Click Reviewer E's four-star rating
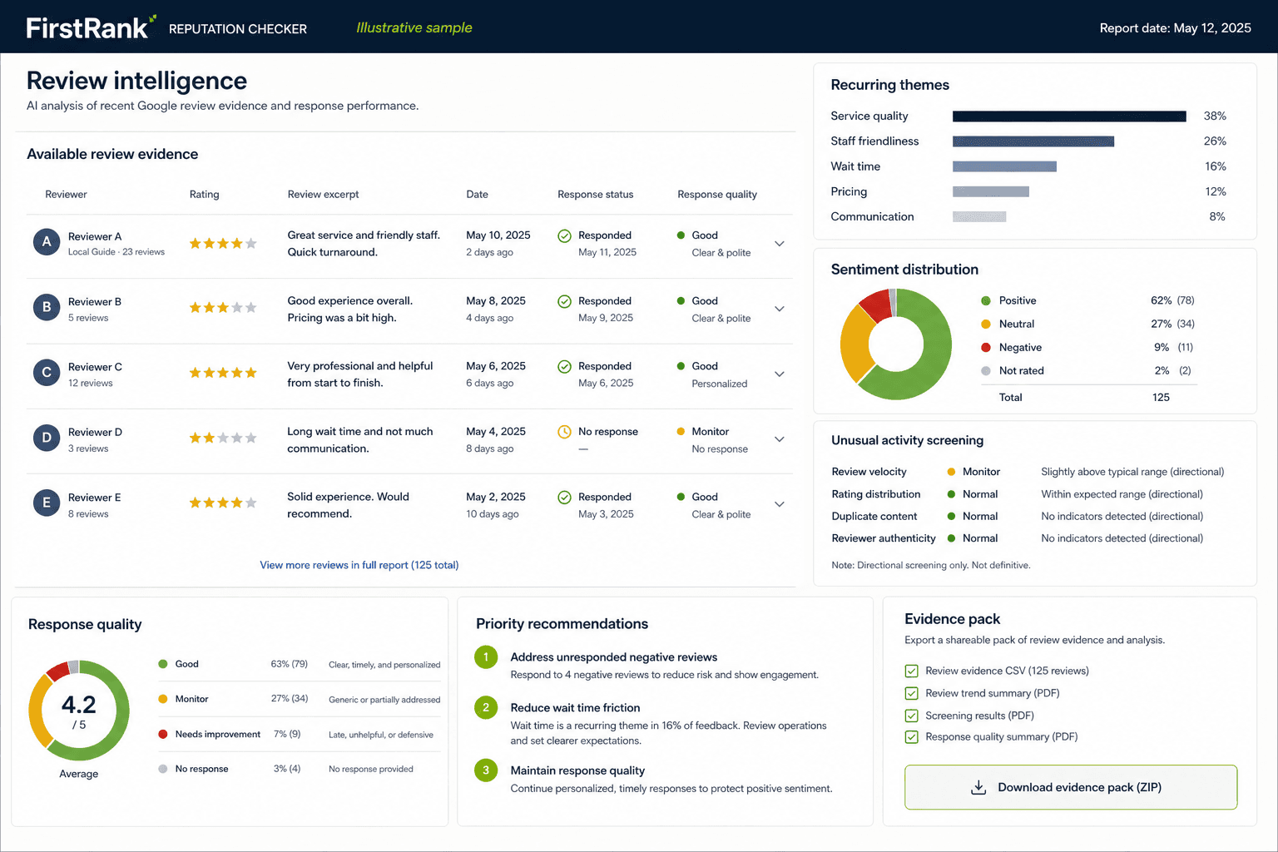This screenshot has height=852, width=1278. point(223,503)
